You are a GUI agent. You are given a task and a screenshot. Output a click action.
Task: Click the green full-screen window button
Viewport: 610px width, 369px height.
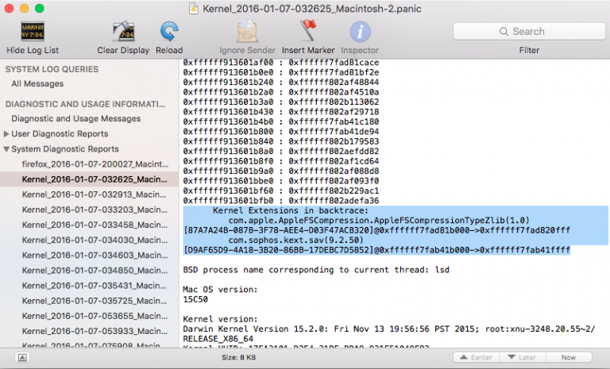tap(41, 8)
